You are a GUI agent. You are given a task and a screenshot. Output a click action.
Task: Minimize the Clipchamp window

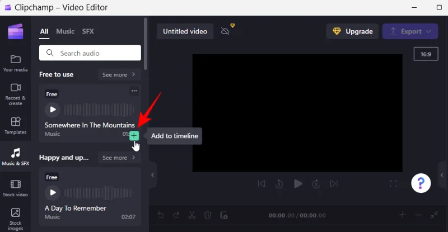click(x=414, y=7)
